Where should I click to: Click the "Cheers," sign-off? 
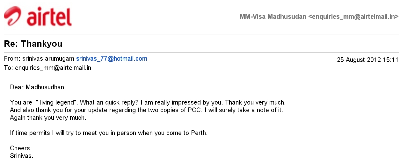[21, 148]
